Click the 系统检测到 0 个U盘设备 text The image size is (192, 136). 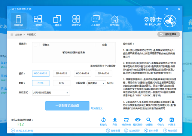click(103, 66)
